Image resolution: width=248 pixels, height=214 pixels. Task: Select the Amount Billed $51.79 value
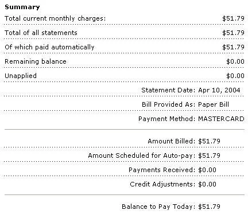209,141
